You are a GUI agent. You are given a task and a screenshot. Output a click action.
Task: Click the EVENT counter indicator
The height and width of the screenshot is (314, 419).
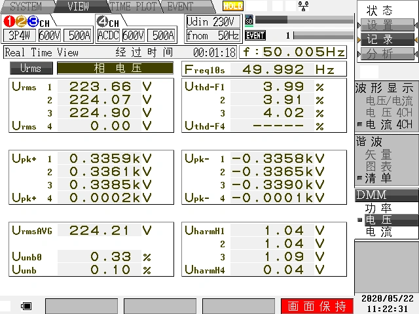[255, 35]
